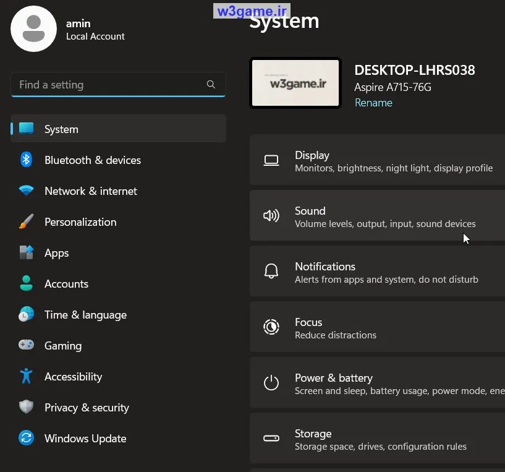Open the Storage settings card
Viewport: 505px width, 472px height.
(377, 438)
